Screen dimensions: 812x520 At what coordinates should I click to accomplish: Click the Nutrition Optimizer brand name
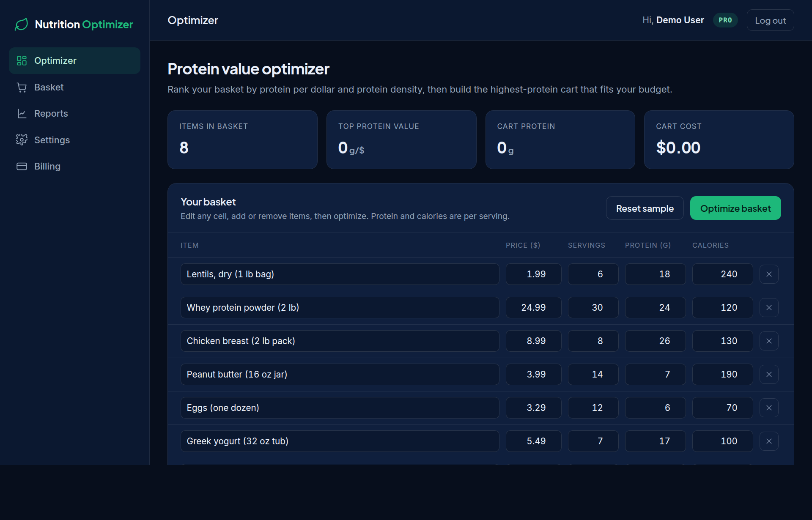click(x=84, y=25)
